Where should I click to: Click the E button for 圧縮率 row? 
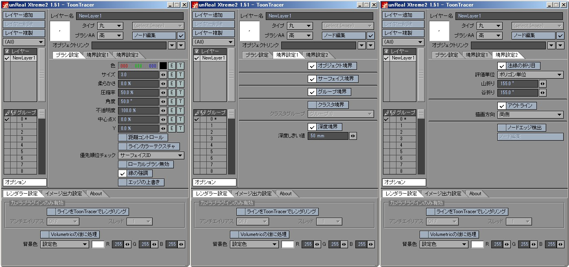(172, 93)
